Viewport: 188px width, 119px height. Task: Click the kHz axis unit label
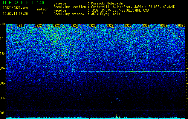click(3, 24)
